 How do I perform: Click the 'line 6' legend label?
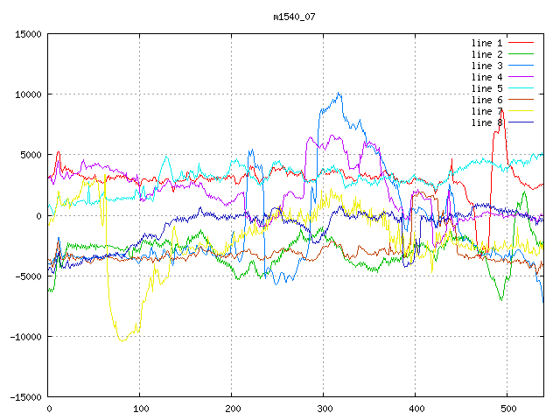pos(486,100)
